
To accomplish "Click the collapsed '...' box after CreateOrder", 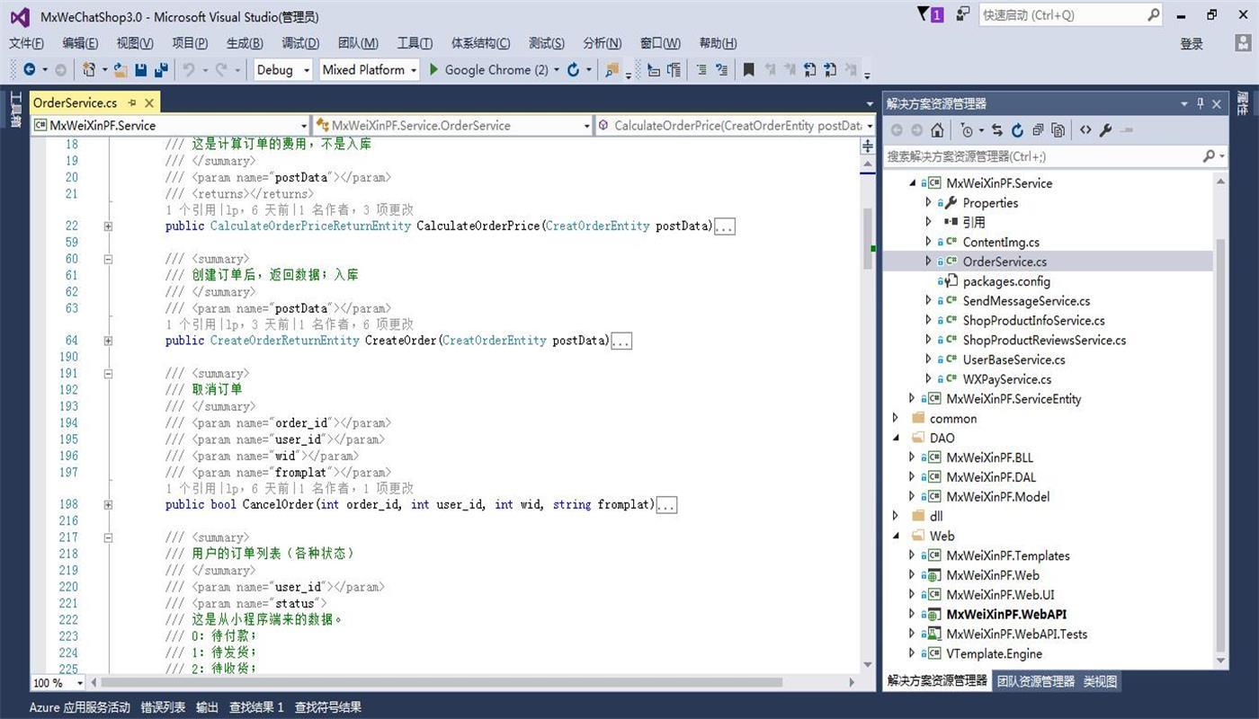I will click(621, 341).
